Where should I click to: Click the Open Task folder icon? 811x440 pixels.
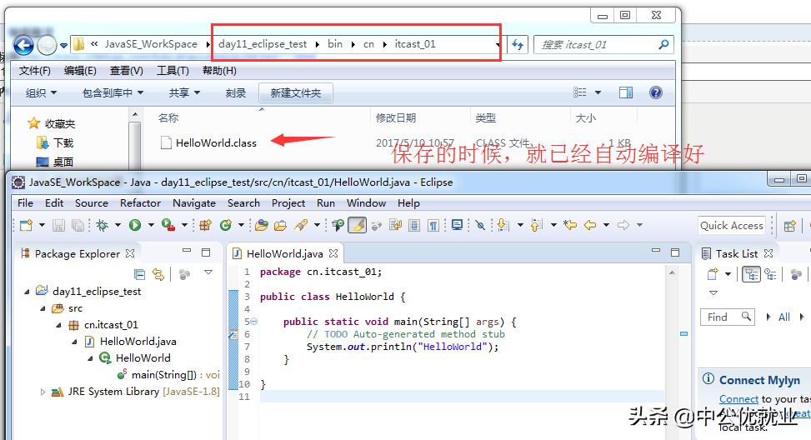(x=280, y=225)
